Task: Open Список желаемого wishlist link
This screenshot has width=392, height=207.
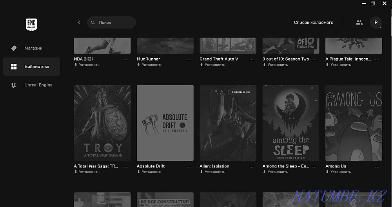Action: (314, 23)
